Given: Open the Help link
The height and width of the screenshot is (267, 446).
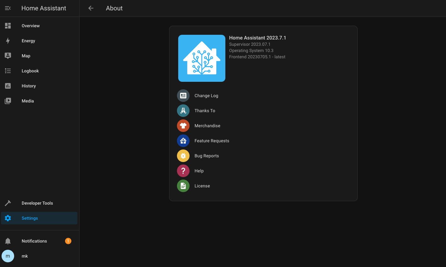Looking at the screenshot, I should click(263, 171).
